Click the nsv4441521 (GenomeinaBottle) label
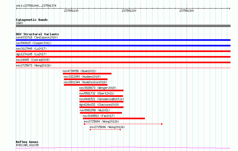The width and height of the screenshot is (238, 151). click(102, 99)
